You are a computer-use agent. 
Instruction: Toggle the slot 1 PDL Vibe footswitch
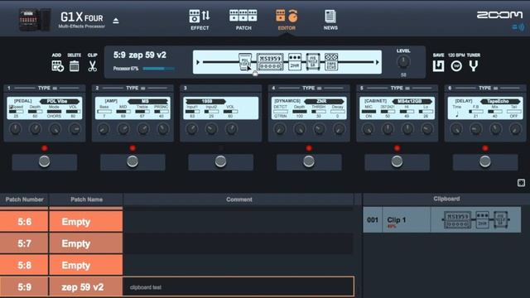coord(44,162)
